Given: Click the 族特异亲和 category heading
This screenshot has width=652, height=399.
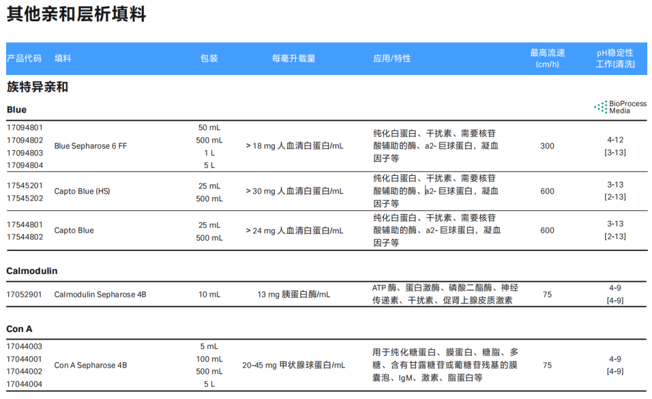Looking at the screenshot, I should pos(37,87).
